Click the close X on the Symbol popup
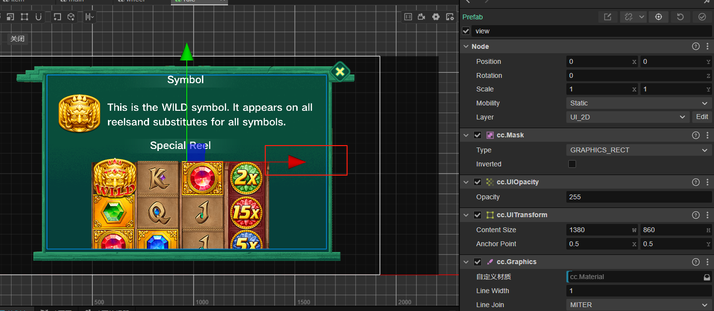This screenshot has height=311, width=714. 340,72
